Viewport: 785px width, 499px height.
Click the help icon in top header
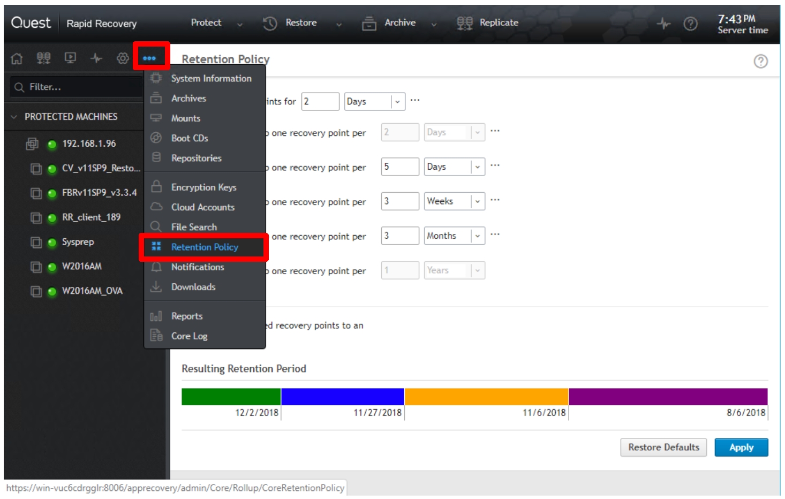tap(691, 24)
